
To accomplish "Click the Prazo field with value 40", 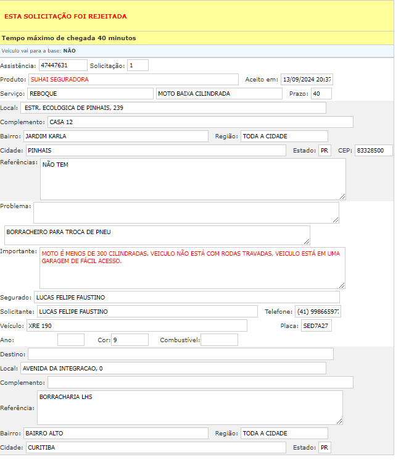I will (321, 94).
